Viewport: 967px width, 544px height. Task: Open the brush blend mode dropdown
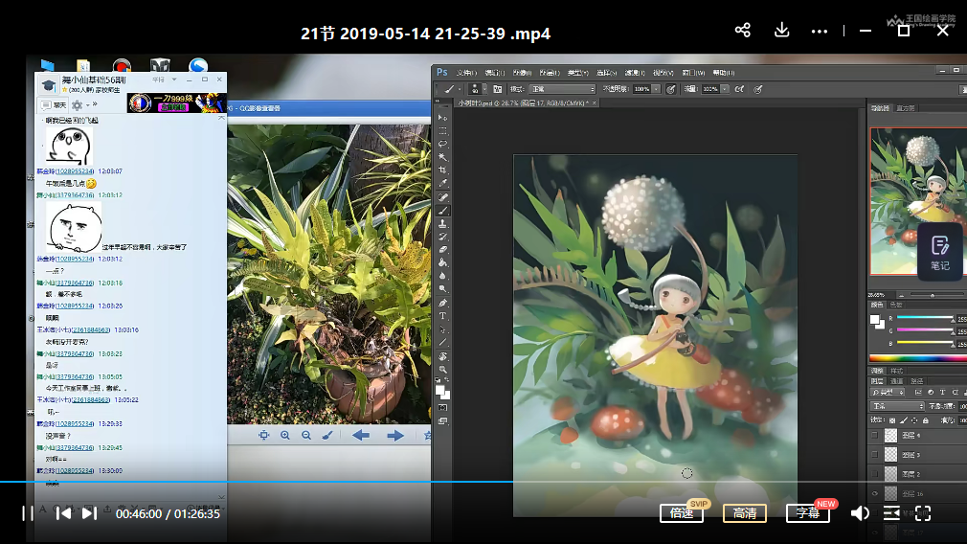[562, 89]
